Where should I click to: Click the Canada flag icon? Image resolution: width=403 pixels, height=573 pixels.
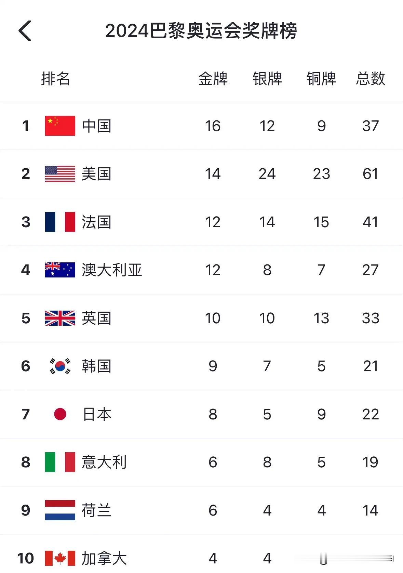60,558
